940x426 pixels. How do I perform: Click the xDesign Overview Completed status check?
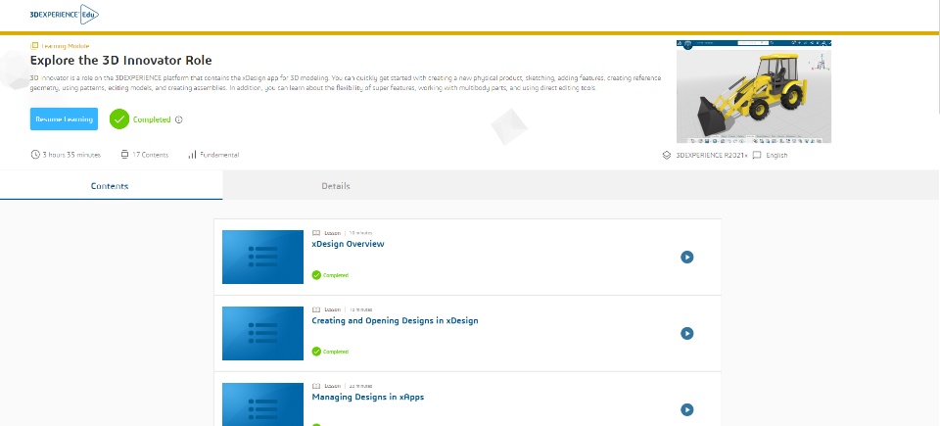(x=316, y=275)
